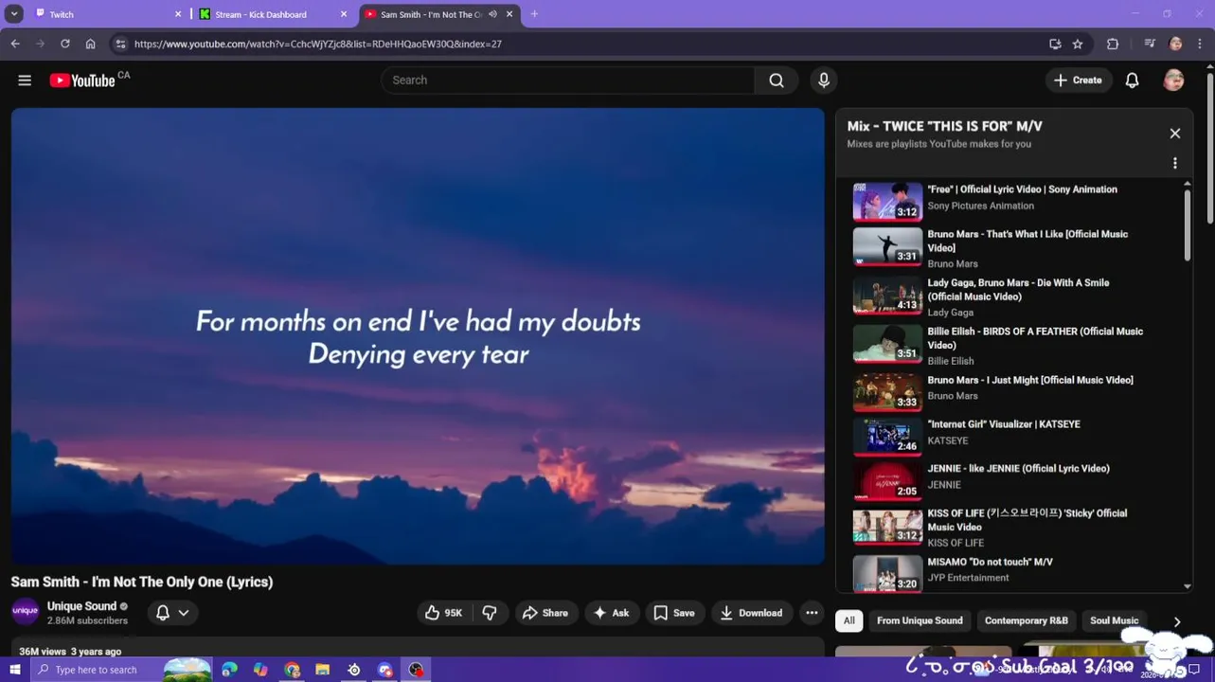
Task: Open Copilot from the taskbar
Action: tap(260, 670)
